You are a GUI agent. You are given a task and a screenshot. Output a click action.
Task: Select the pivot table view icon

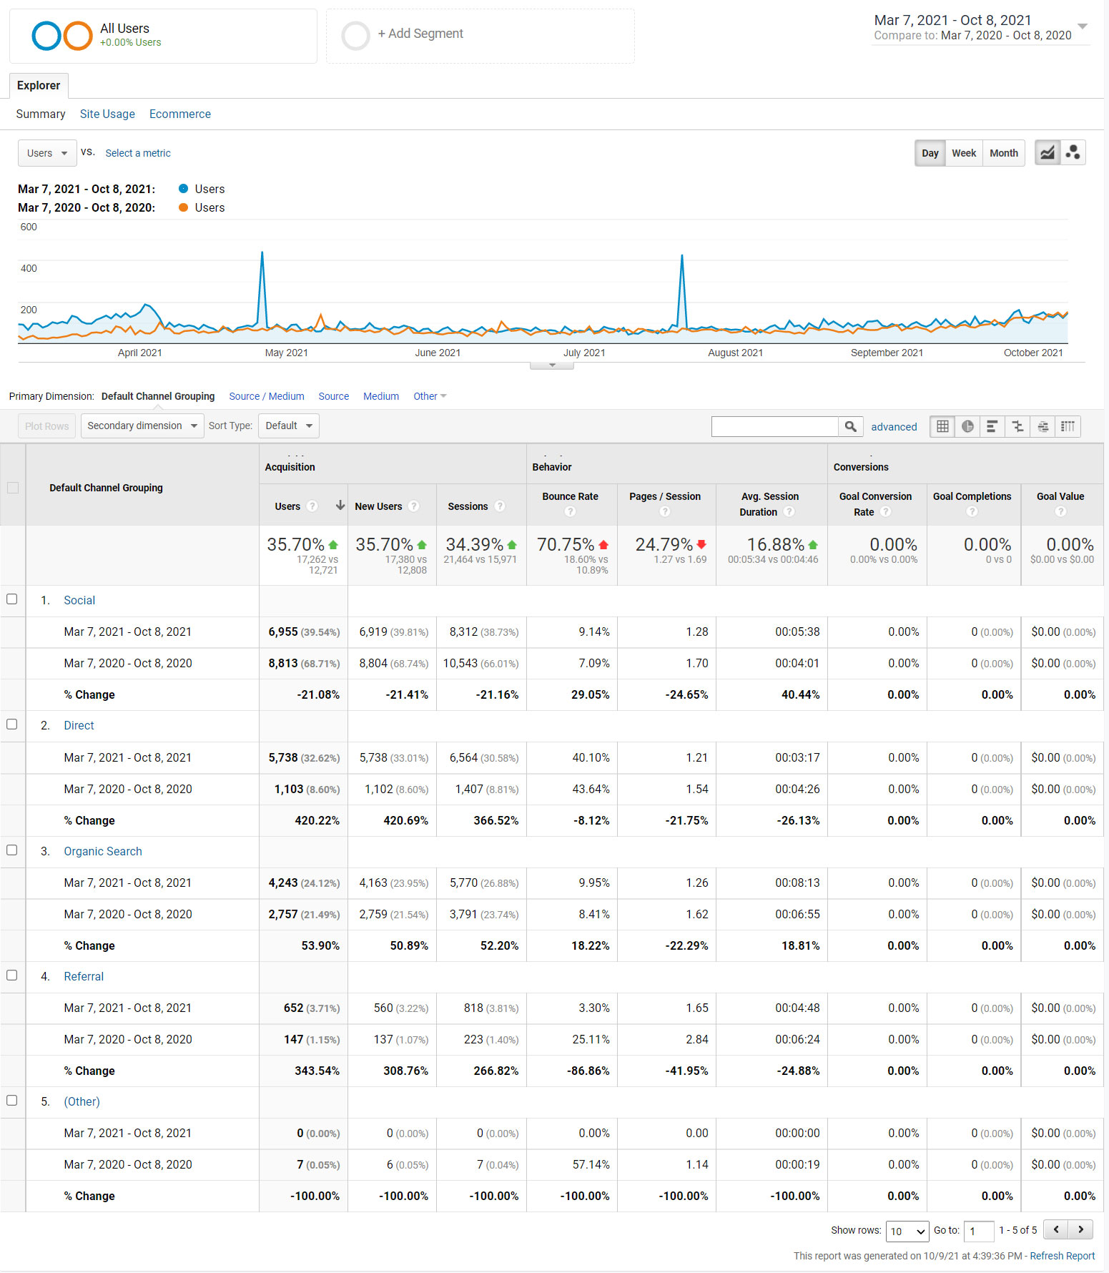tap(1068, 427)
